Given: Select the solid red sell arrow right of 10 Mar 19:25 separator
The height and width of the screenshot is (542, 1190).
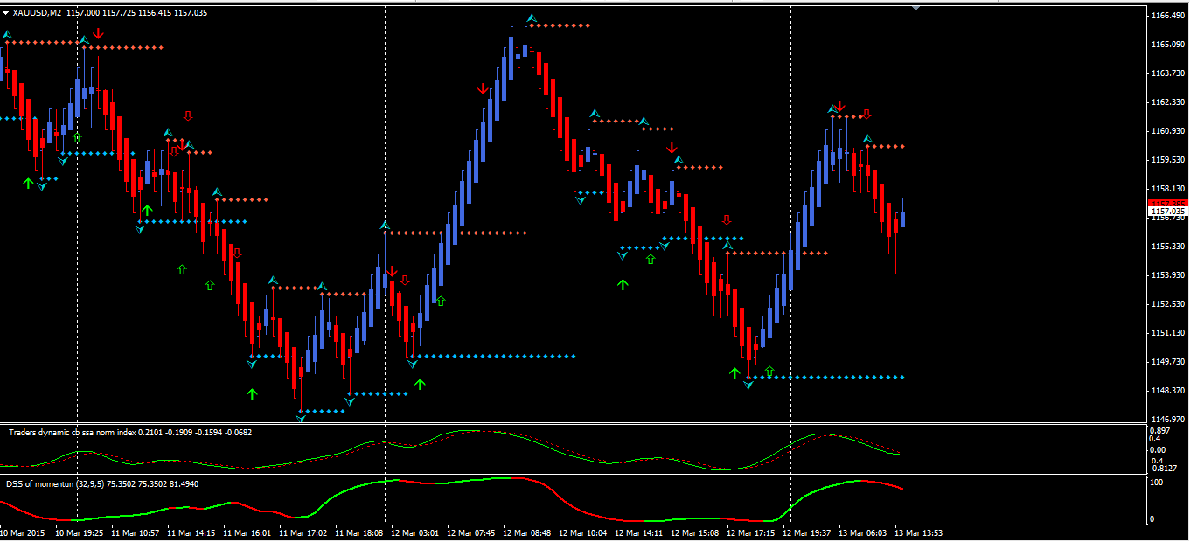Looking at the screenshot, I should [x=98, y=33].
